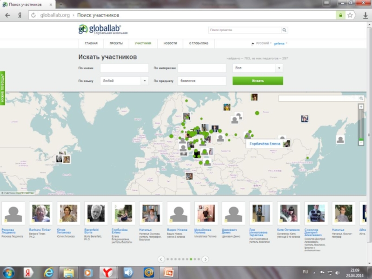
Task: Click the browser back arrow
Action: pos(7,15)
